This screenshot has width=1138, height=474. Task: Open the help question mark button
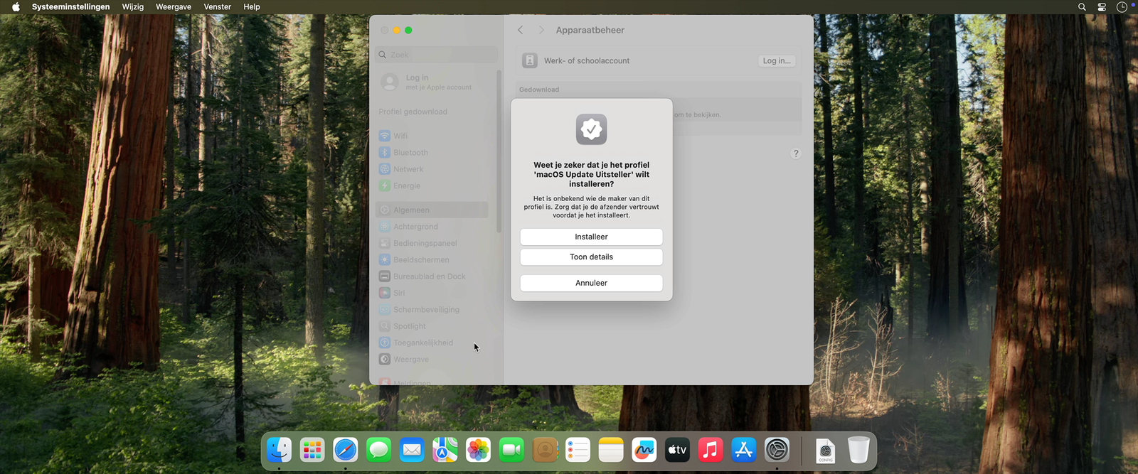[x=796, y=153]
